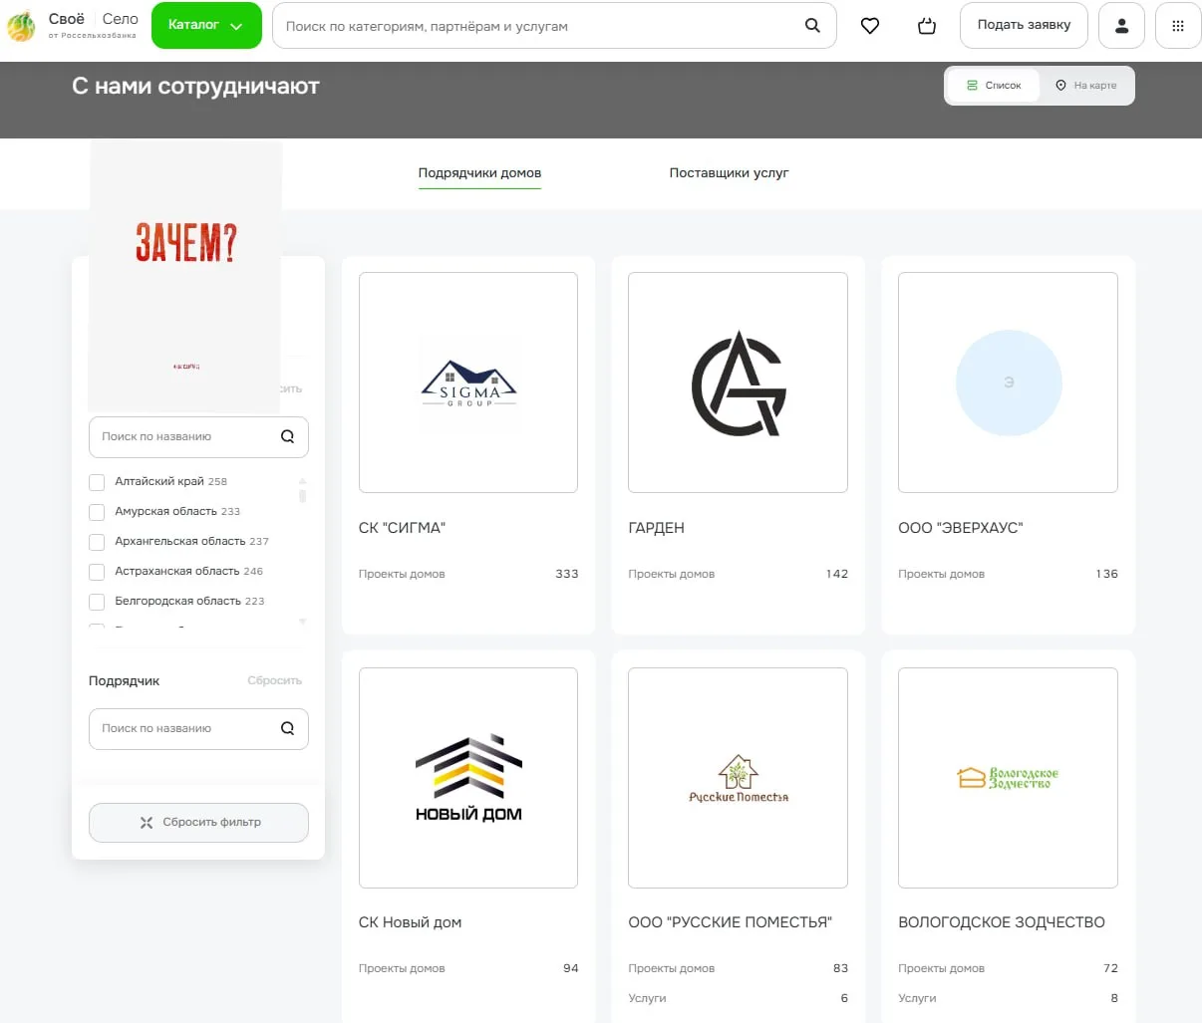Tick the Амурская область checkbox

(x=97, y=512)
